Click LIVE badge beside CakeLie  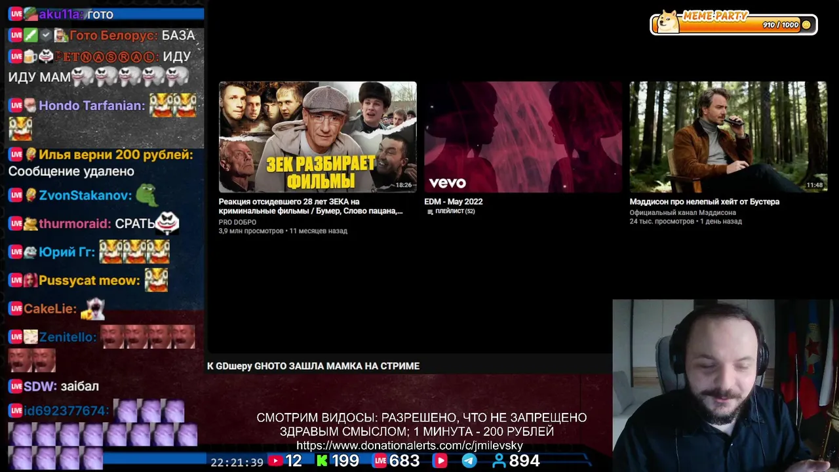coord(16,309)
